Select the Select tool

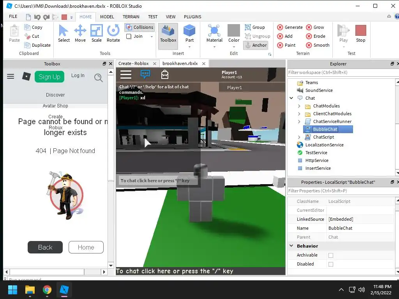tap(64, 33)
